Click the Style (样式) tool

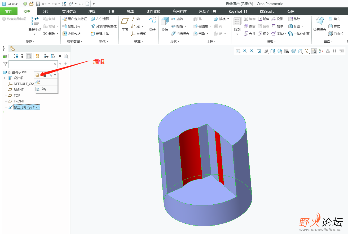coord(334,26)
